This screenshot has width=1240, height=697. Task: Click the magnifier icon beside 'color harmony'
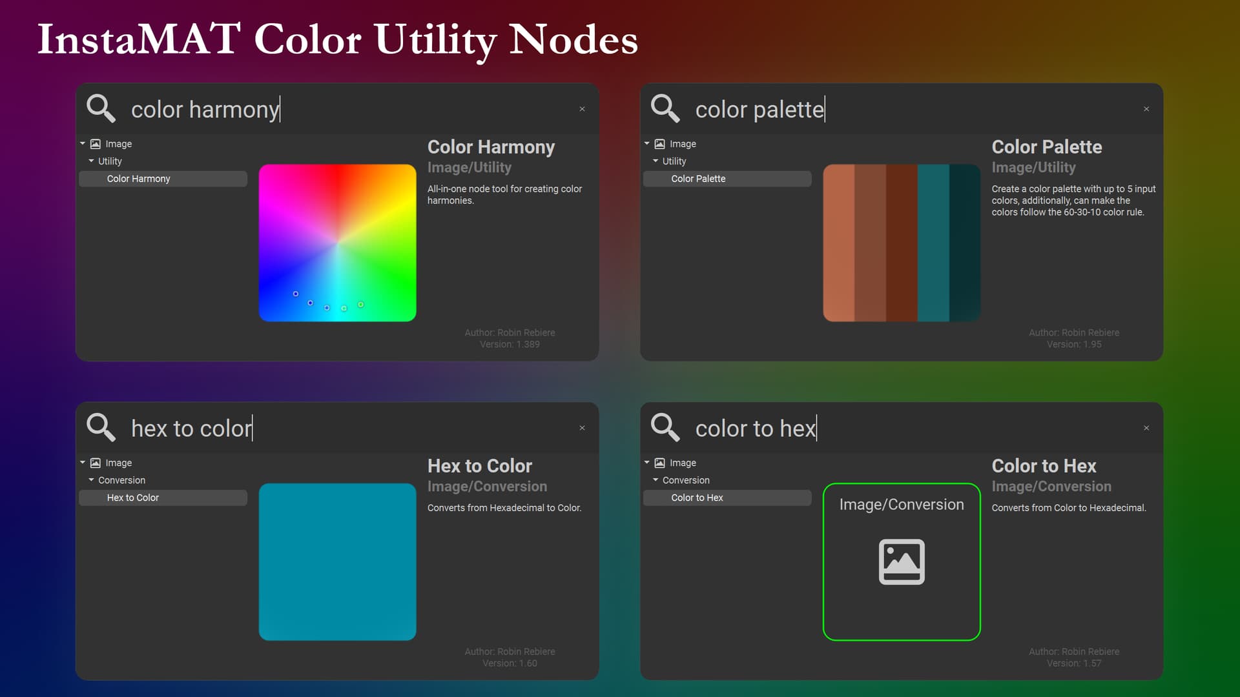pyautogui.click(x=101, y=108)
